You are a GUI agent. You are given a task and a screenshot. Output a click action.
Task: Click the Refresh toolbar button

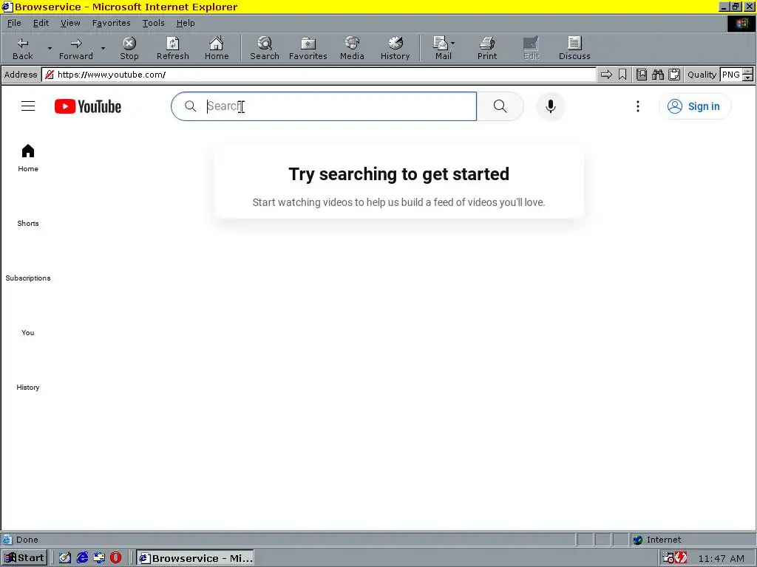coord(173,49)
